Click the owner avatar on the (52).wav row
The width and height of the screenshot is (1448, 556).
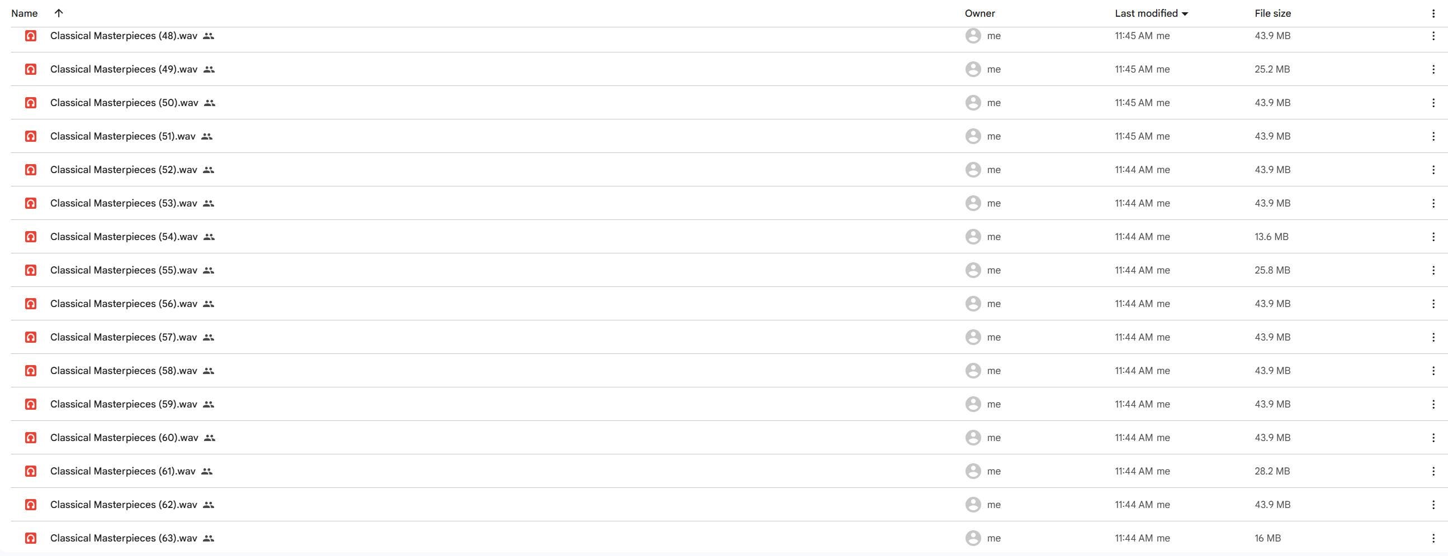pos(973,170)
